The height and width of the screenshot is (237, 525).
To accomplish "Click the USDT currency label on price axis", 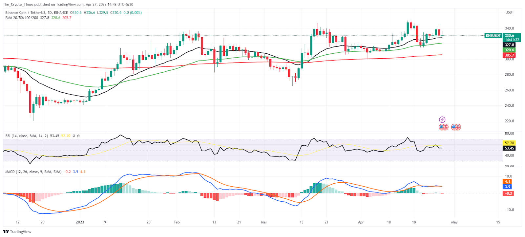I will click(x=510, y=12).
